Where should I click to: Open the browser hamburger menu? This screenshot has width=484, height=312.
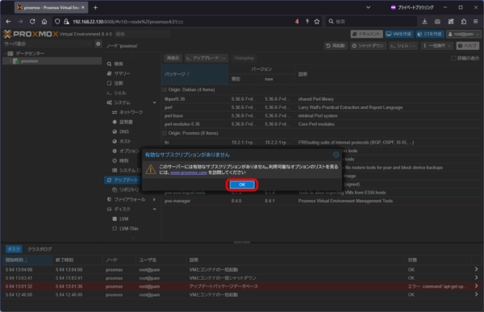pyautogui.click(x=476, y=21)
